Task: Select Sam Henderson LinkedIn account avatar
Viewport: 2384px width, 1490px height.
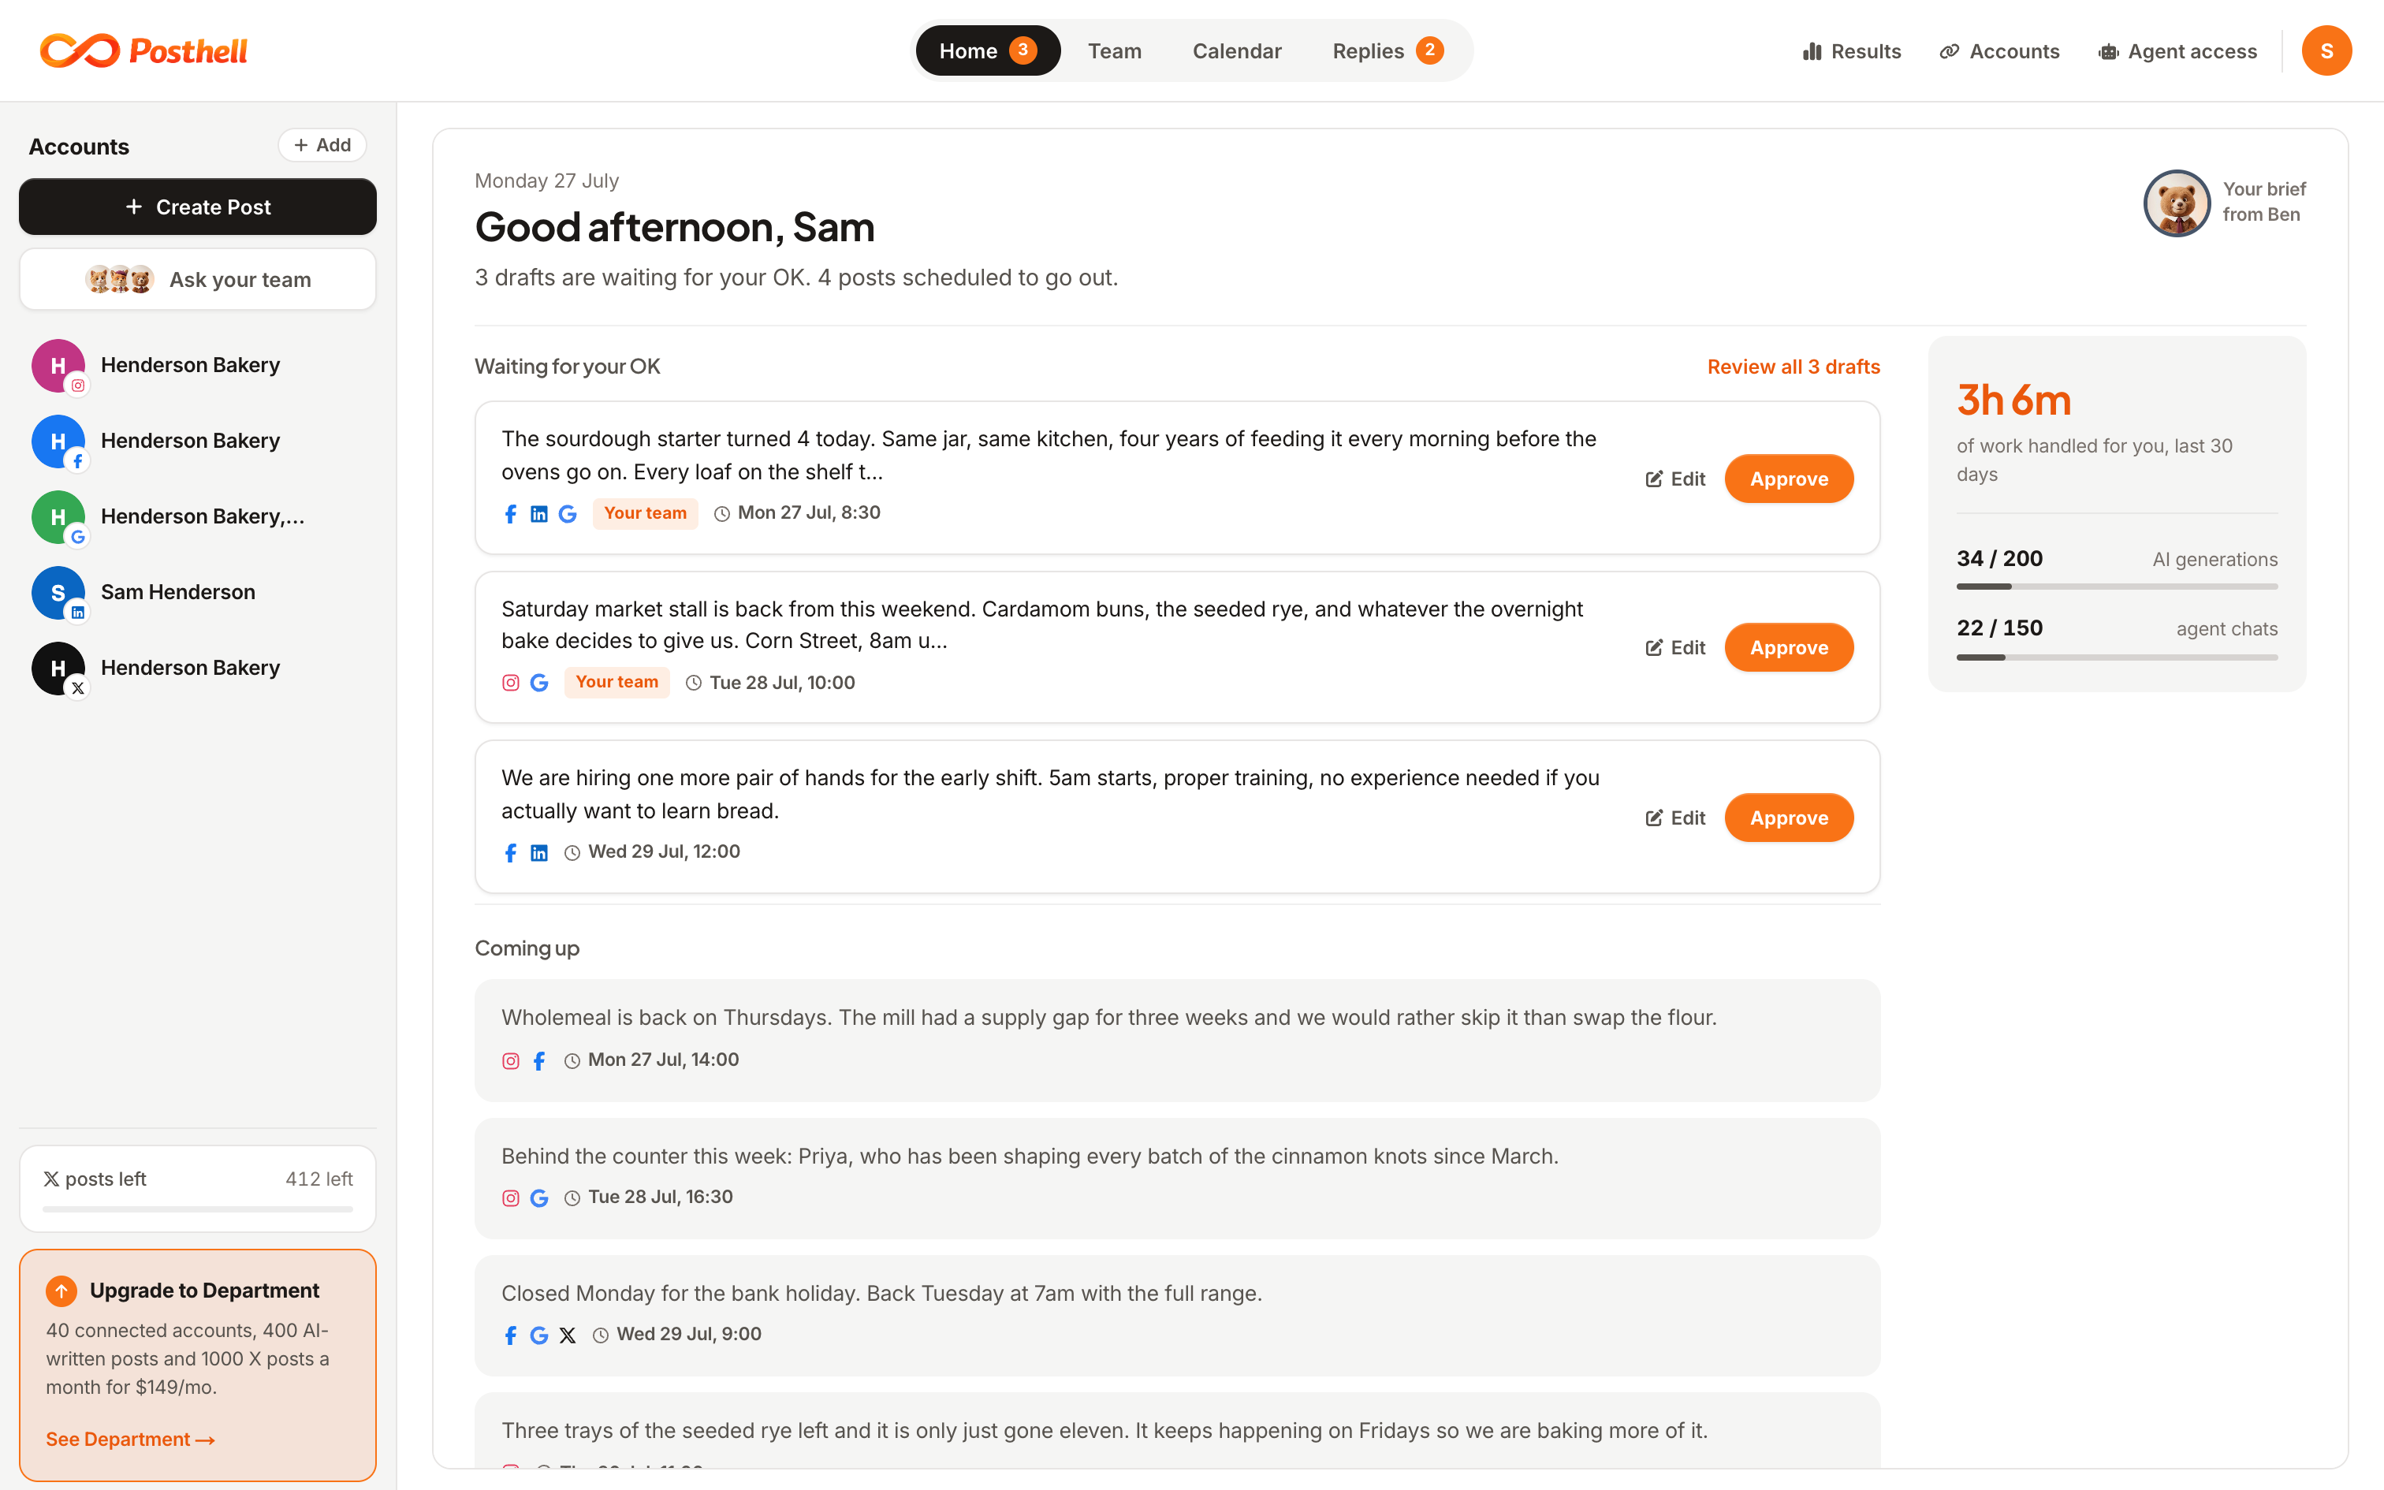Action: (58, 593)
